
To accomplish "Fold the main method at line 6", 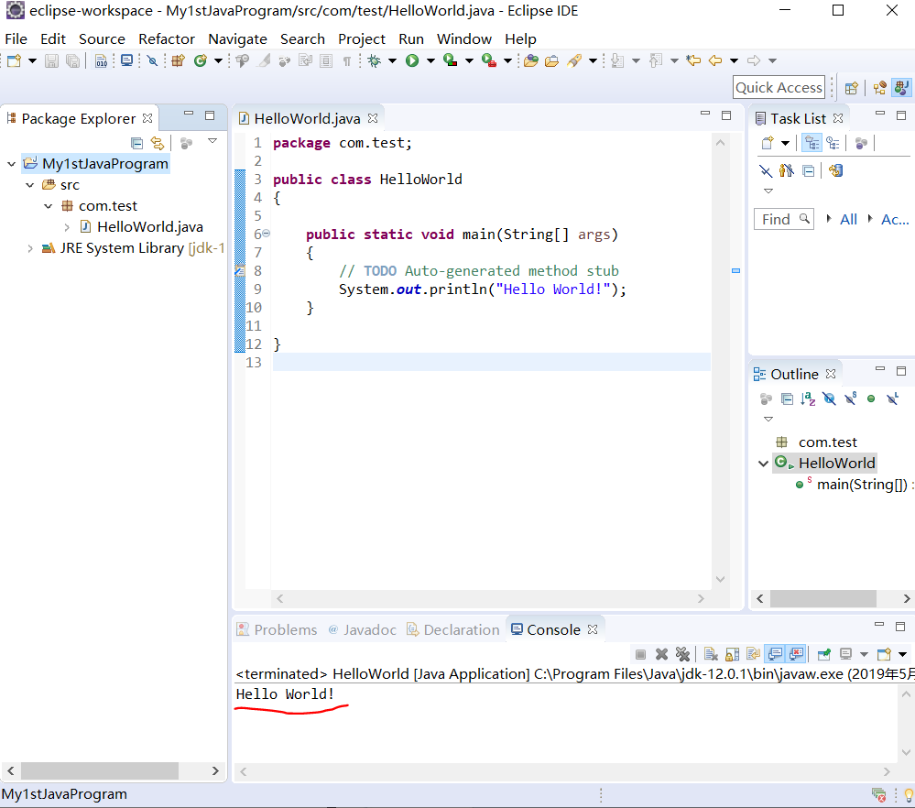I will [267, 234].
